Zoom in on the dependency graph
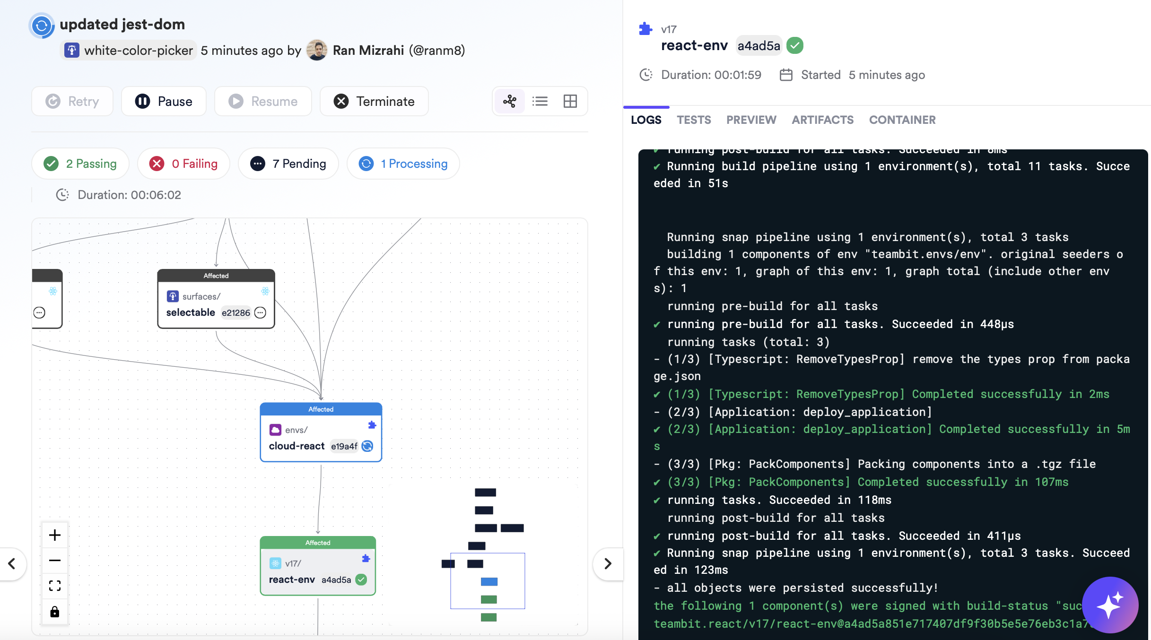This screenshot has height=640, width=1151. pyautogui.click(x=55, y=535)
